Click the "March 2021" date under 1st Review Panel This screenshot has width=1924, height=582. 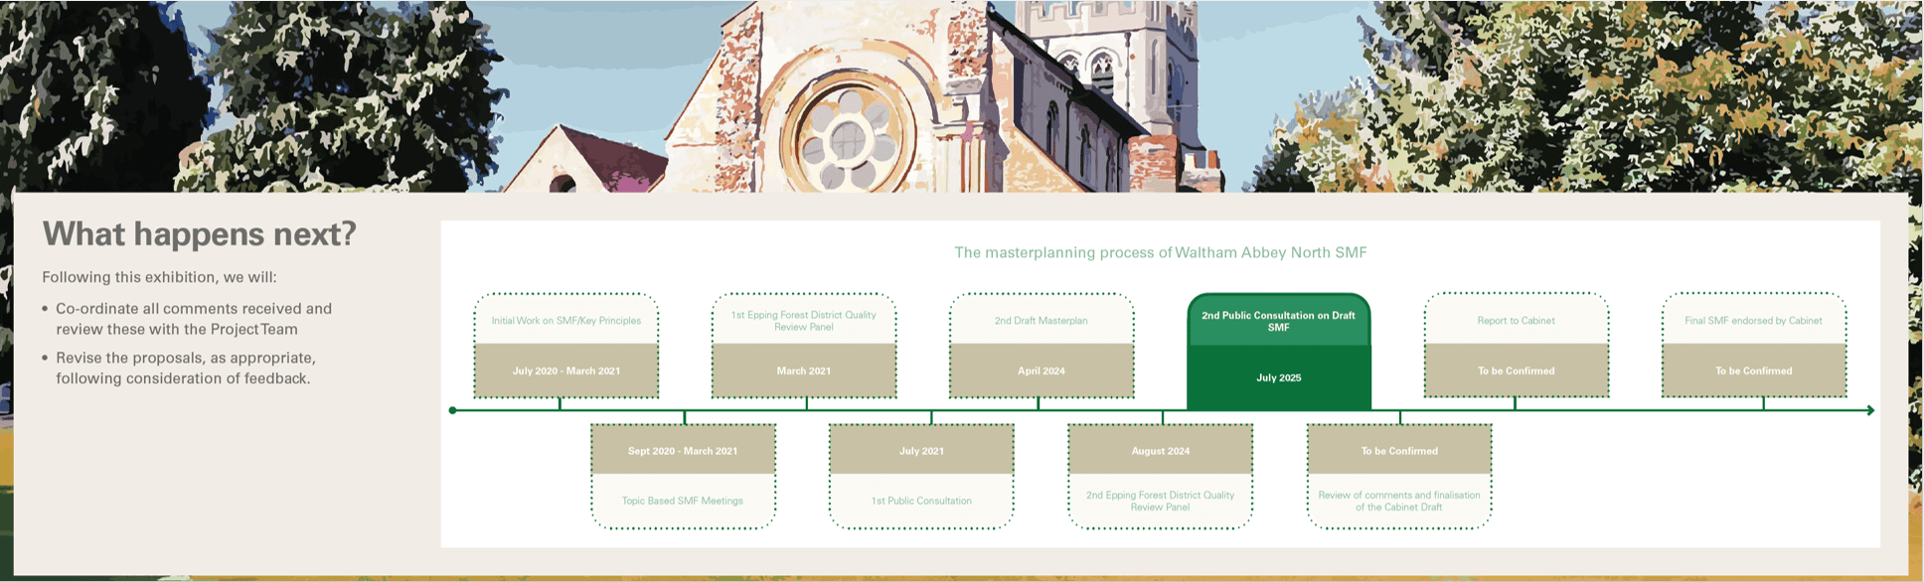tap(804, 370)
